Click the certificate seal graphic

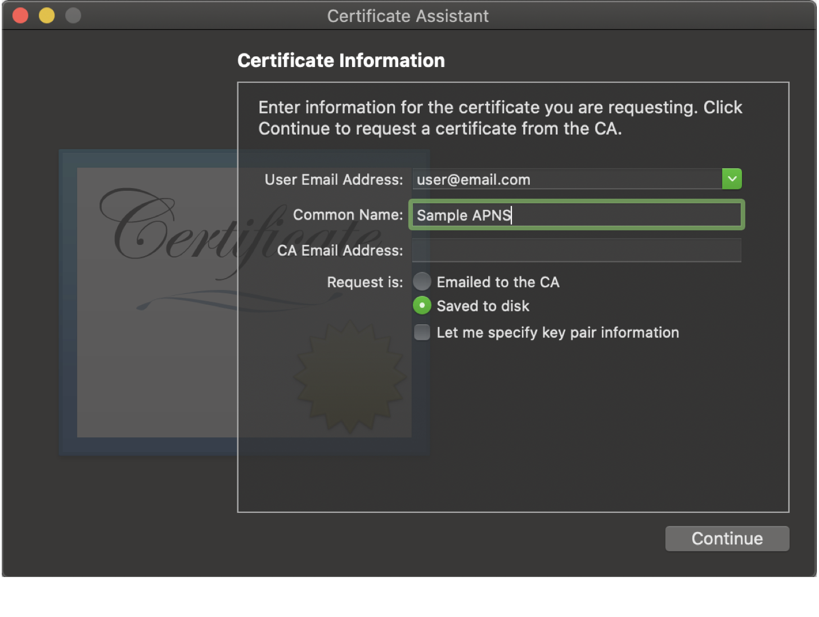[349, 377]
